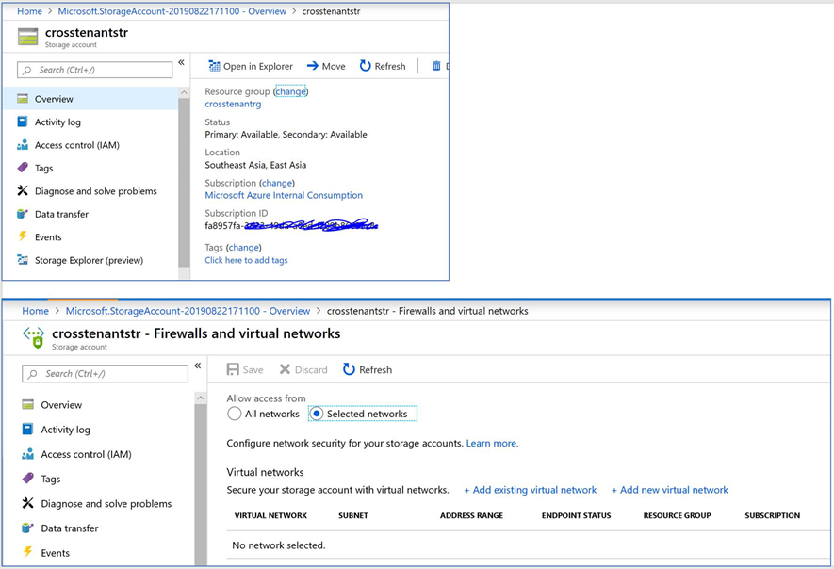This screenshot has width=834, height=569.
Task: Open Access control (IAM) in top sidebar
Action: (76, 145)
